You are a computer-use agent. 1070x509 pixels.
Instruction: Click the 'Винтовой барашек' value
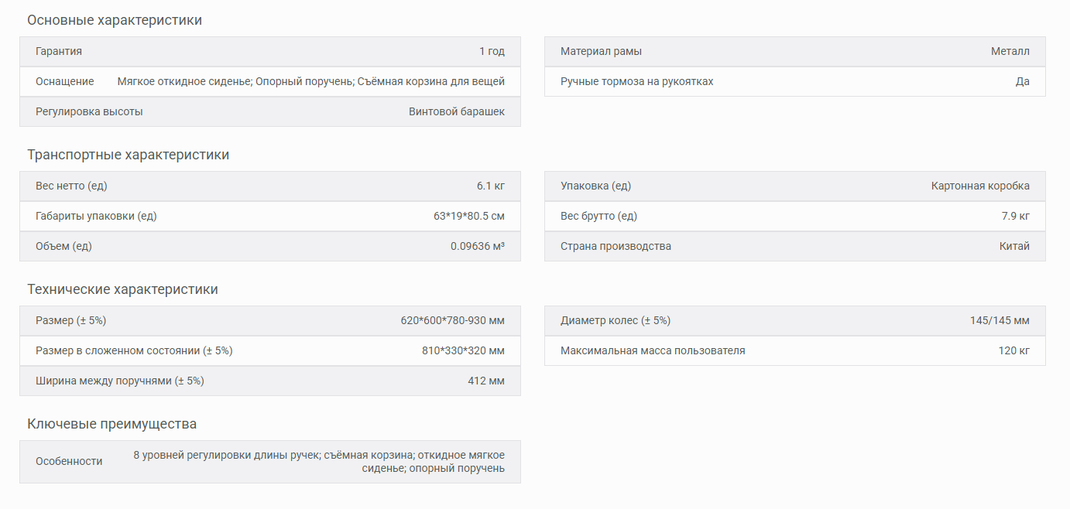(457, 111)
